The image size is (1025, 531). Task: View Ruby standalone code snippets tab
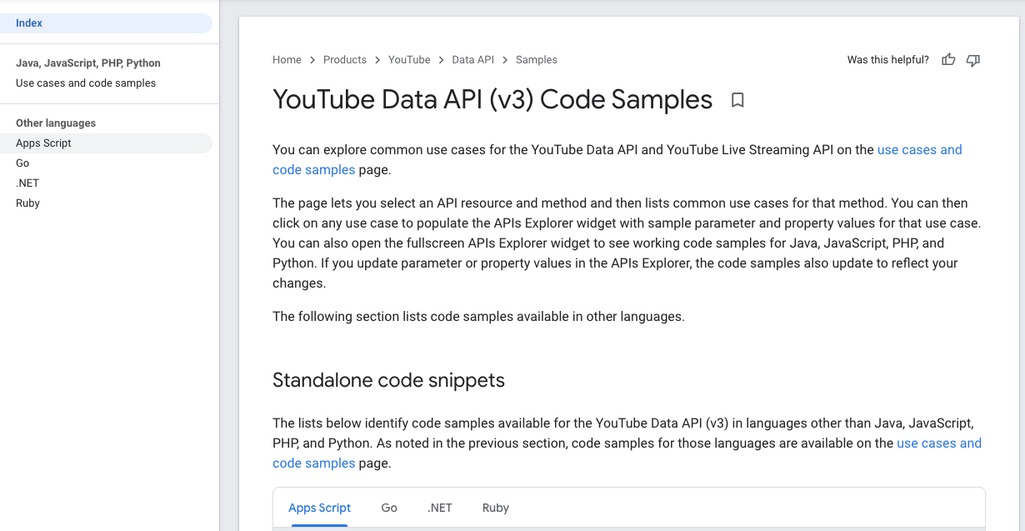pyautogui.click(x=495, y=507)
